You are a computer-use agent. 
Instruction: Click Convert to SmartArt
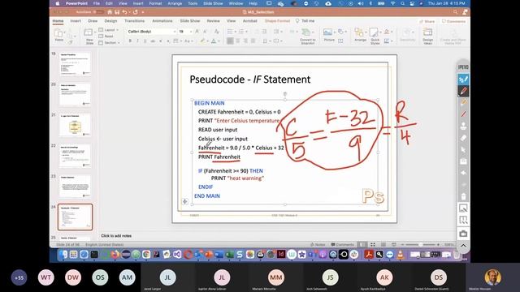point(307,36)
